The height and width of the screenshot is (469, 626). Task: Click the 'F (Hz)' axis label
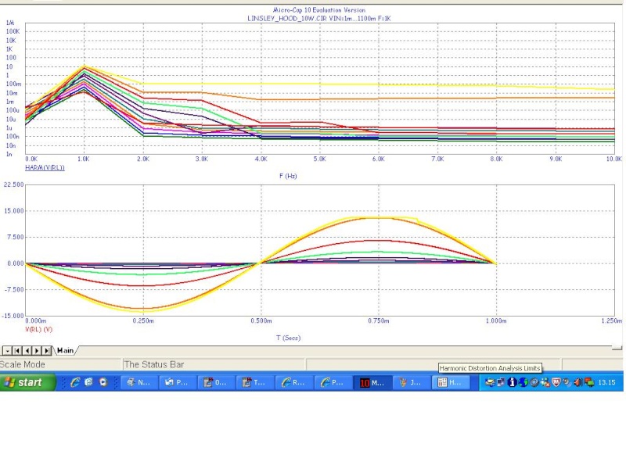click(x=288, y=176)
